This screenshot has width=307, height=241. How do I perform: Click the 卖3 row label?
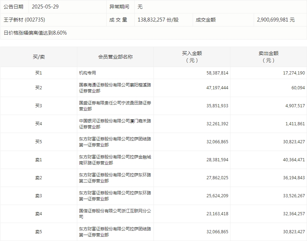[38, 196]
